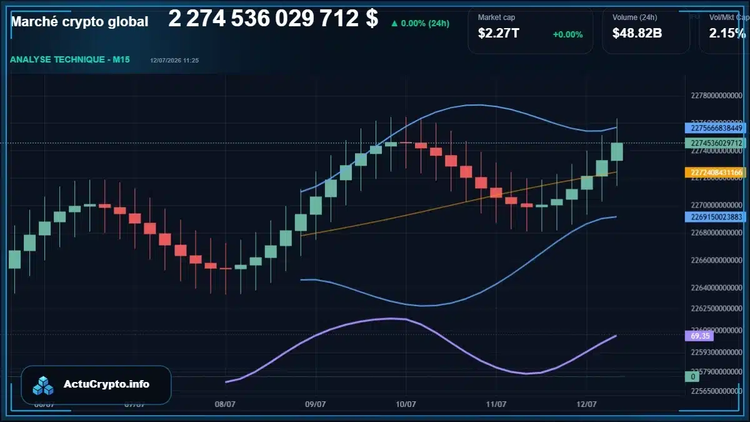This screenshot has height=422, width=750.
Task: Click the orange moving average label 2272408431166
Action: [x=716, y=173]
